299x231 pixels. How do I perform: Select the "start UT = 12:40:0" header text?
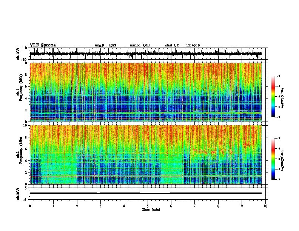click(182, 45)
